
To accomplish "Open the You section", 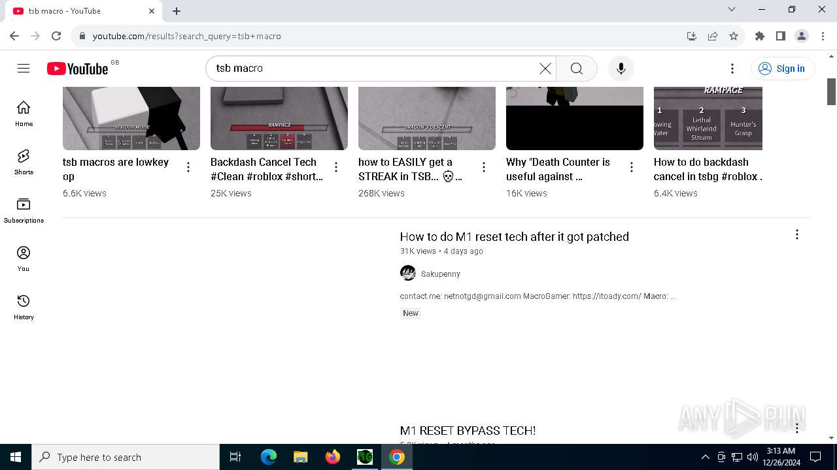I will [x=24, y=258].
